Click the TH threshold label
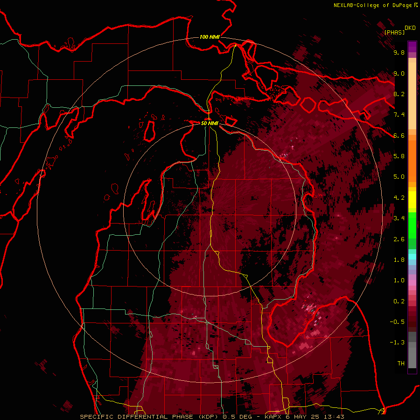 click(x=401, y=364)
